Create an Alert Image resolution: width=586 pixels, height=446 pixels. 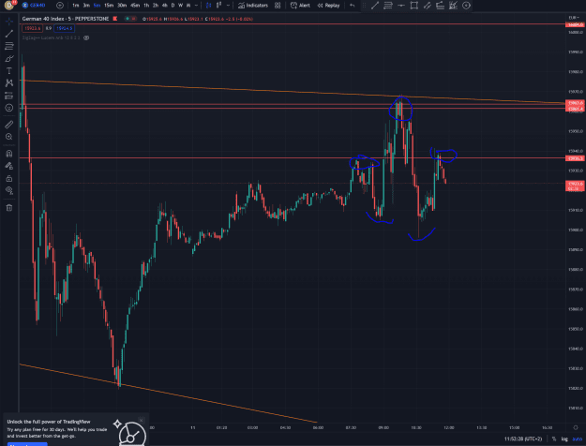pyautogui.click(x=300, y=6)
